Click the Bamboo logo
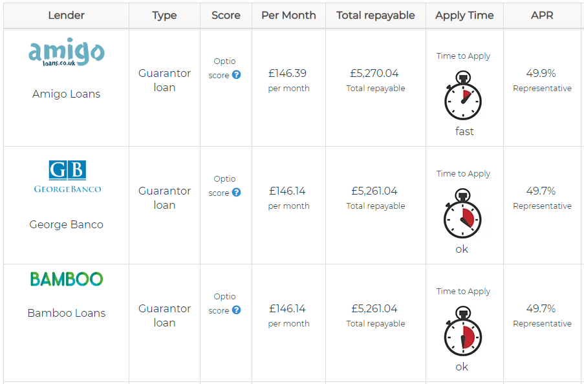This screenshot has height=384, width=584. [x=67, y=279]
